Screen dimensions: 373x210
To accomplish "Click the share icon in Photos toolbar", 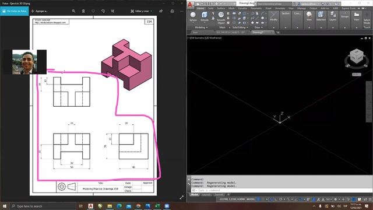I will 161,11.
